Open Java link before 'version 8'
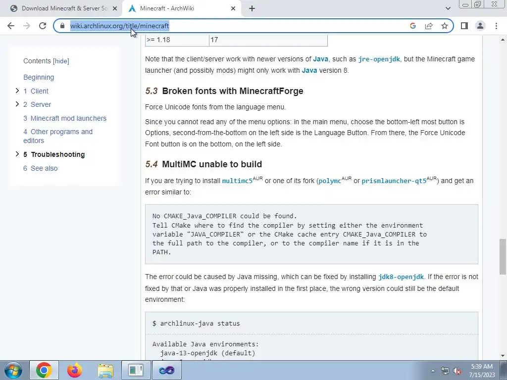Image resolution: width=507 pixels, height=380 pixels. pos(309,70)
